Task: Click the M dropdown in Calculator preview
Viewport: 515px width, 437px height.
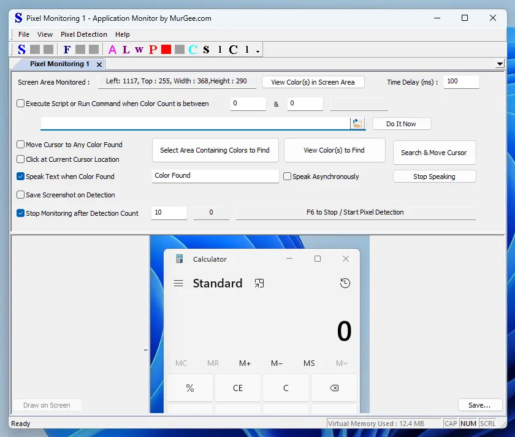Action: point(341,363)
